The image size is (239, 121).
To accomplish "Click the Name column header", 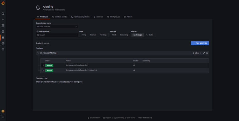I will coord(68,61).
